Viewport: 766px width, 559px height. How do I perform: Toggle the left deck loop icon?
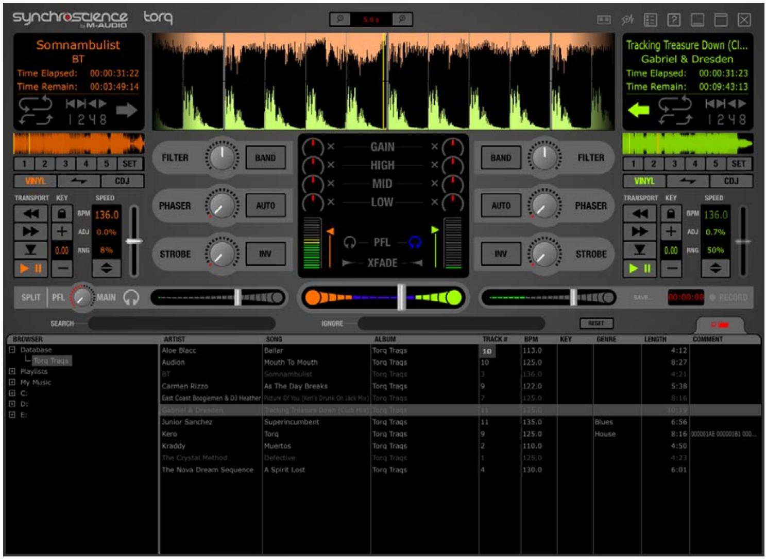(x=36, y=104)
